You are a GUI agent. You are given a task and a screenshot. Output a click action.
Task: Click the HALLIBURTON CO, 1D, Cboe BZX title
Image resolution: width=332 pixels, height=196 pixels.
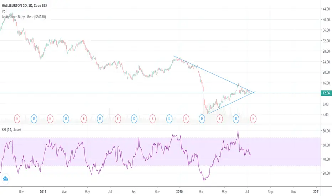[x=24, y=5]
